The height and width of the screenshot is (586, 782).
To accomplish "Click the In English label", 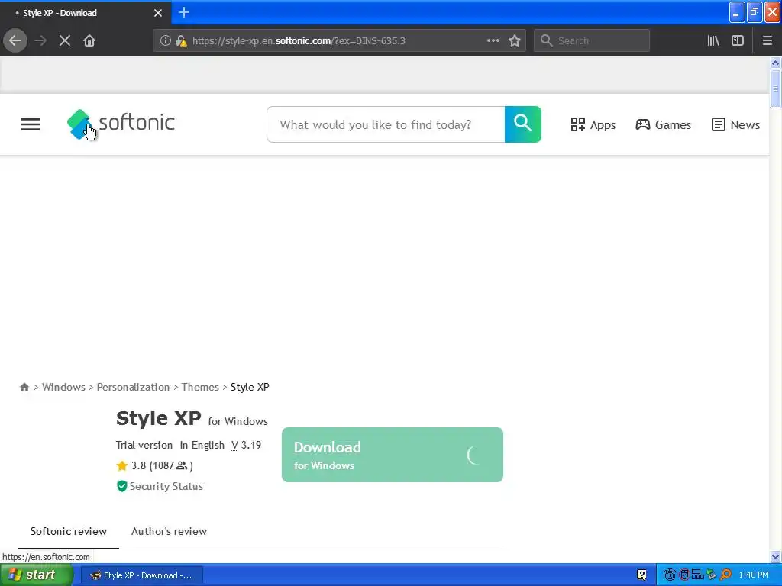I will click(x=202, y=445).
